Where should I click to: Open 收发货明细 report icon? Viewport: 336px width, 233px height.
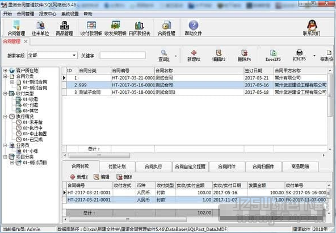pyautogui.click(x=116, y=28)
